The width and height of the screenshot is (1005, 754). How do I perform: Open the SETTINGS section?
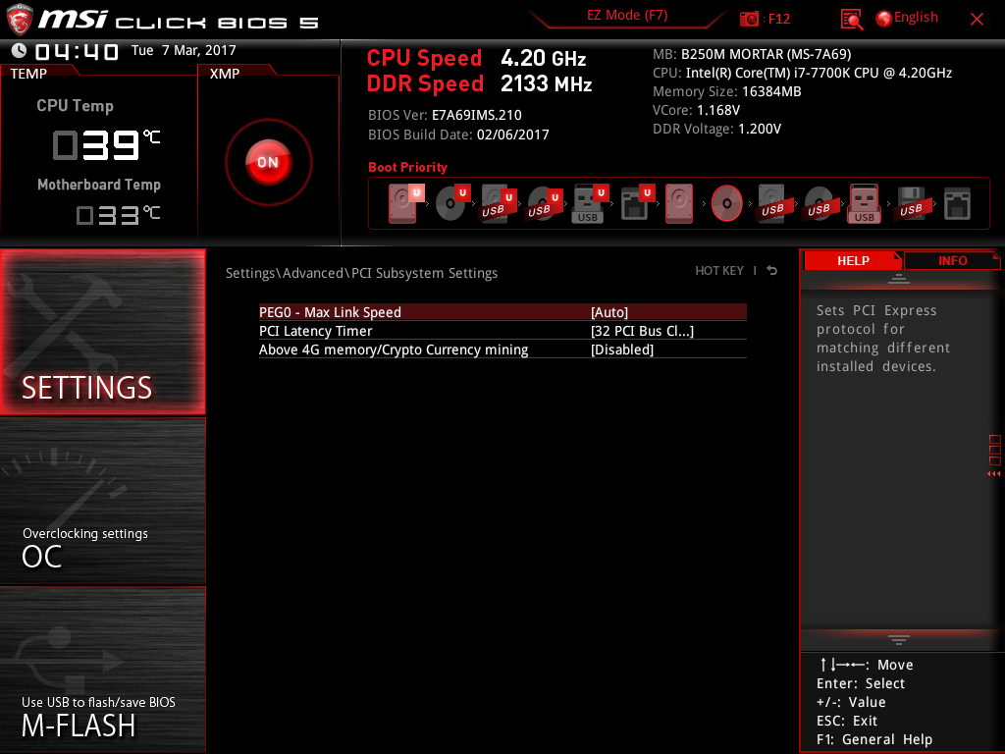pos(103,332)
